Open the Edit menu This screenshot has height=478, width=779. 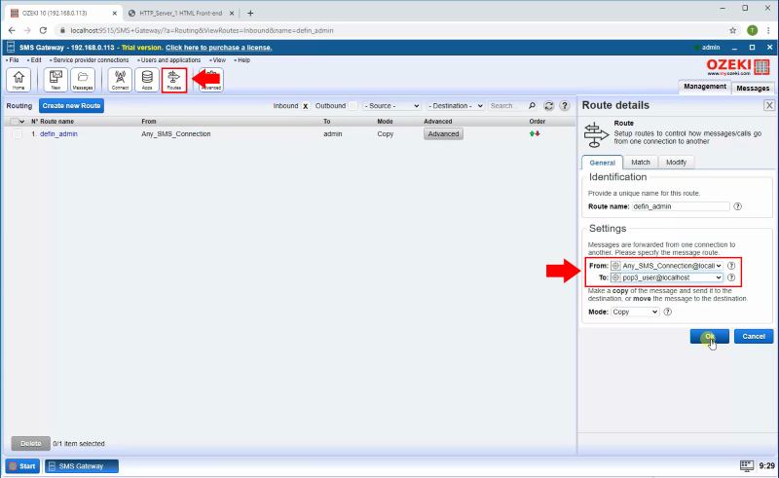click(35, 60)
